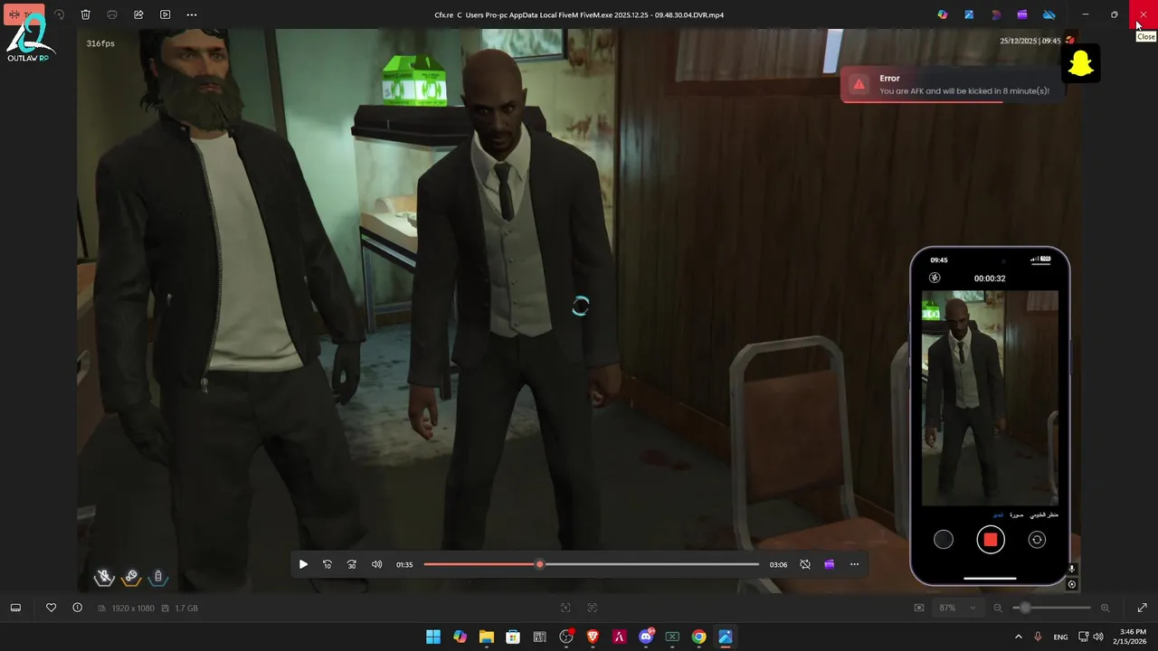The width and height of the screenshot is (1158, 651).
Task: Click the red stop recording button on phone
Action: (x=991, y=540)
